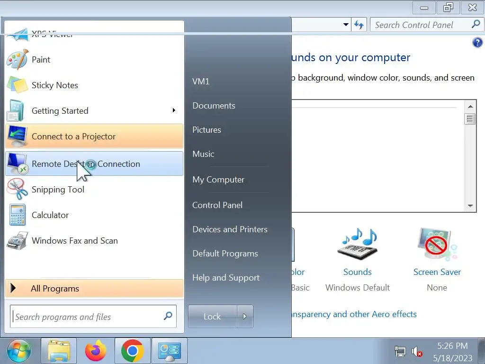Launch Sticky Notes icon

18,85
